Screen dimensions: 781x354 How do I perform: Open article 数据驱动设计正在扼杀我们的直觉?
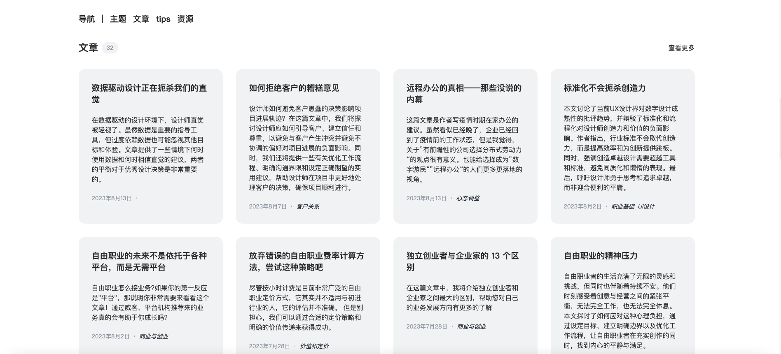(x=149, y=94)
